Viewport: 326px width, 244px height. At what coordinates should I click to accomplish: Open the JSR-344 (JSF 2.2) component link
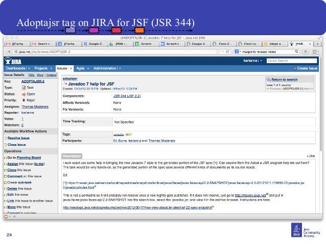(127, 96)
